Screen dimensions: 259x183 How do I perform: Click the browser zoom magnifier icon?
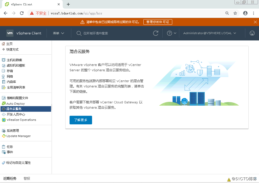[227, 13]
